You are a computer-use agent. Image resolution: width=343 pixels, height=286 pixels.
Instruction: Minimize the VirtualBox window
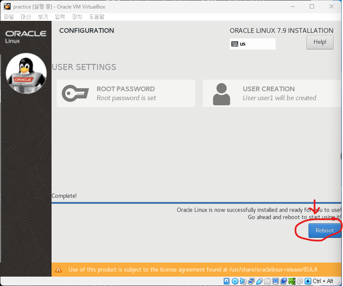click(293, 6)
